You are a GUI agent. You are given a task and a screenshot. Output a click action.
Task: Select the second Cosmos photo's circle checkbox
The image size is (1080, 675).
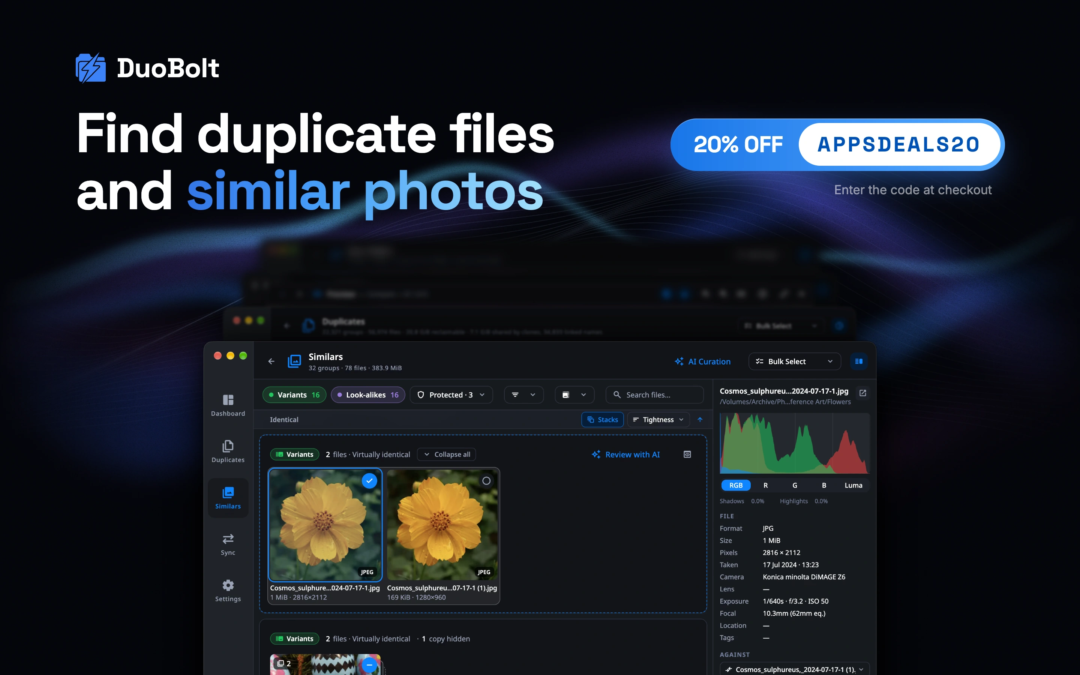pos(486,481)
